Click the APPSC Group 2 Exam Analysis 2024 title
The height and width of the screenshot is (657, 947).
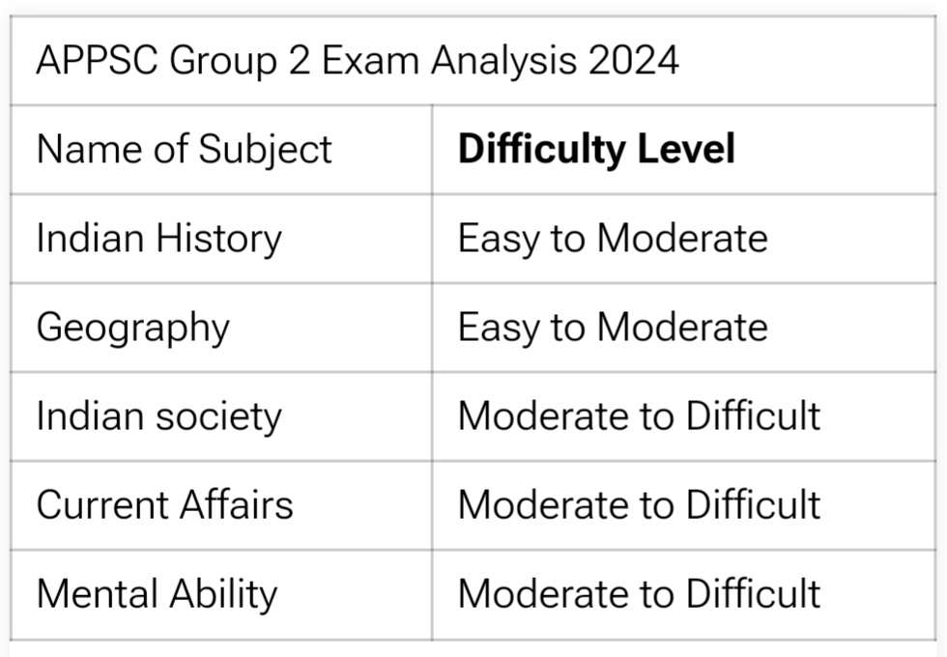(357, 61)
